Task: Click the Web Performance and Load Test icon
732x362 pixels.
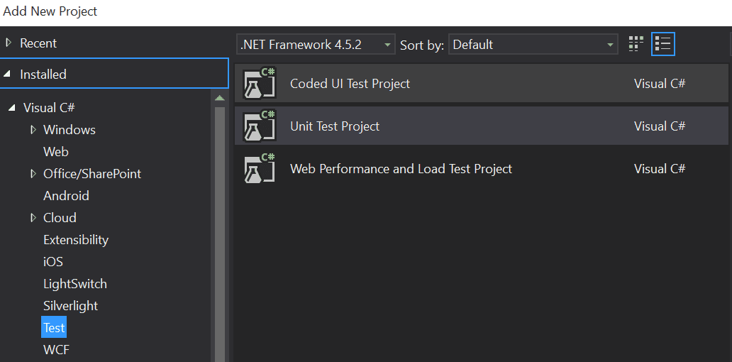Action: pos(260,168)
